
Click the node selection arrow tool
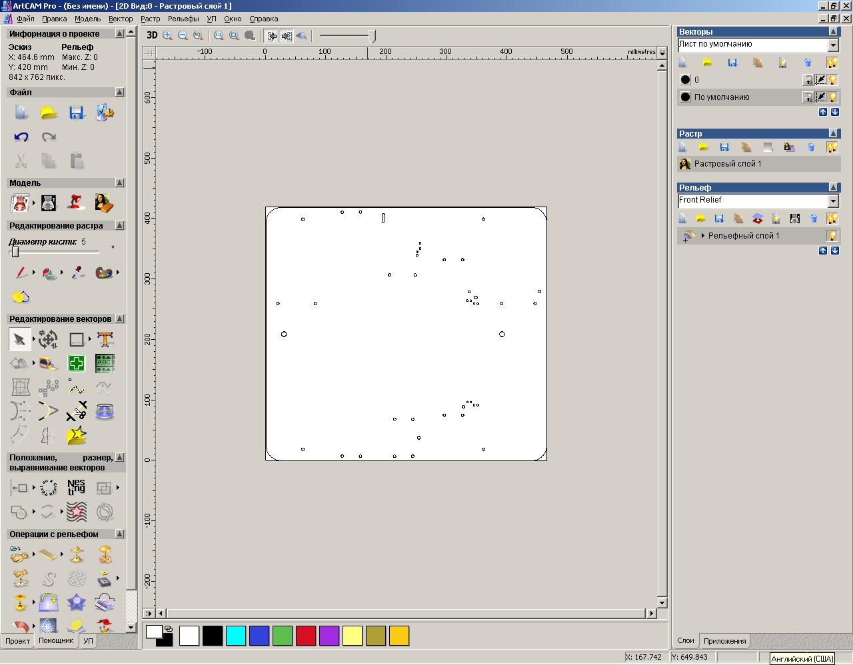[x=19, y=339]
